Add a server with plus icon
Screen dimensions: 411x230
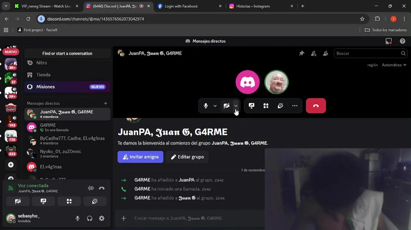tap(11, 165)
